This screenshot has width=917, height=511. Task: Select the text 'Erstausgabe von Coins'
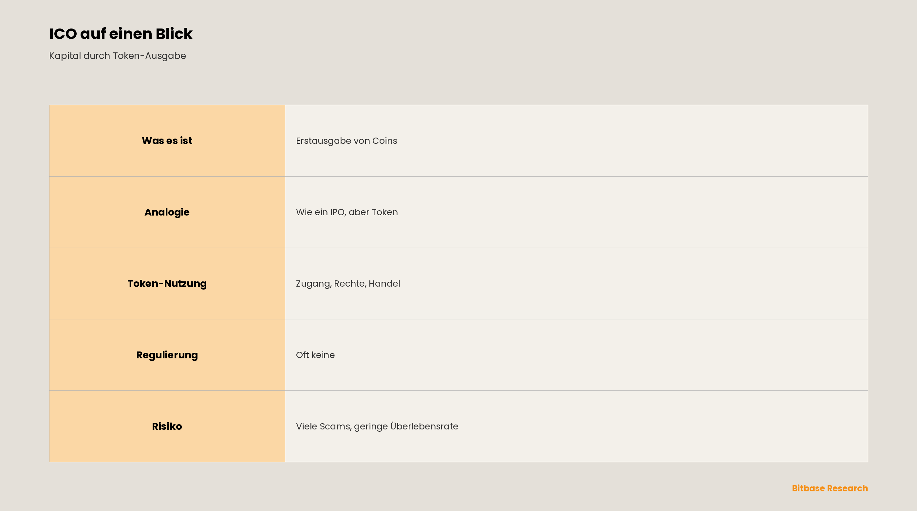click(x=346, y=141)
